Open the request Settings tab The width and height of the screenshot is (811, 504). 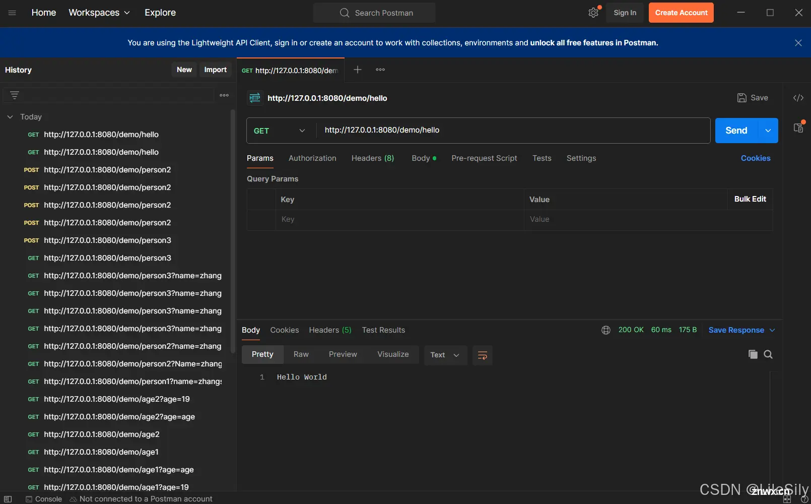tap(581, 158)
